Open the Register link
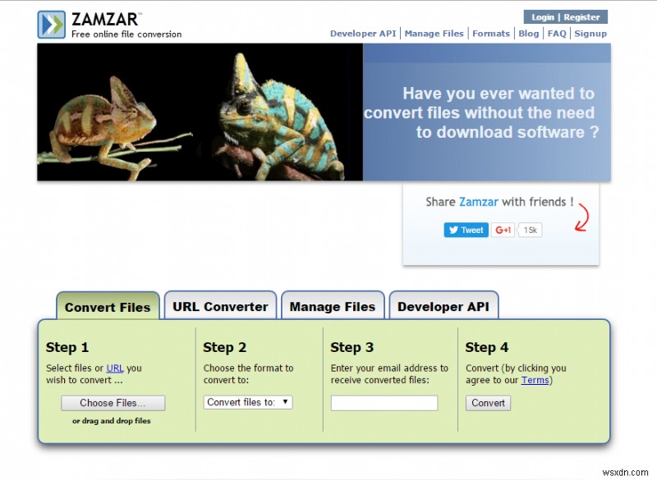This screenshot has height=480, width=657. coord(581,17)
